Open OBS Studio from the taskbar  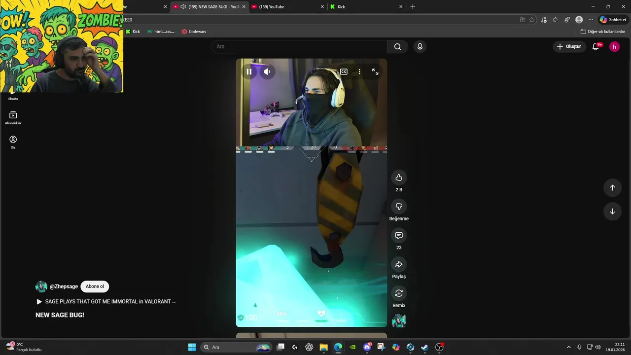pyautogui.click(x=439, y=347)
